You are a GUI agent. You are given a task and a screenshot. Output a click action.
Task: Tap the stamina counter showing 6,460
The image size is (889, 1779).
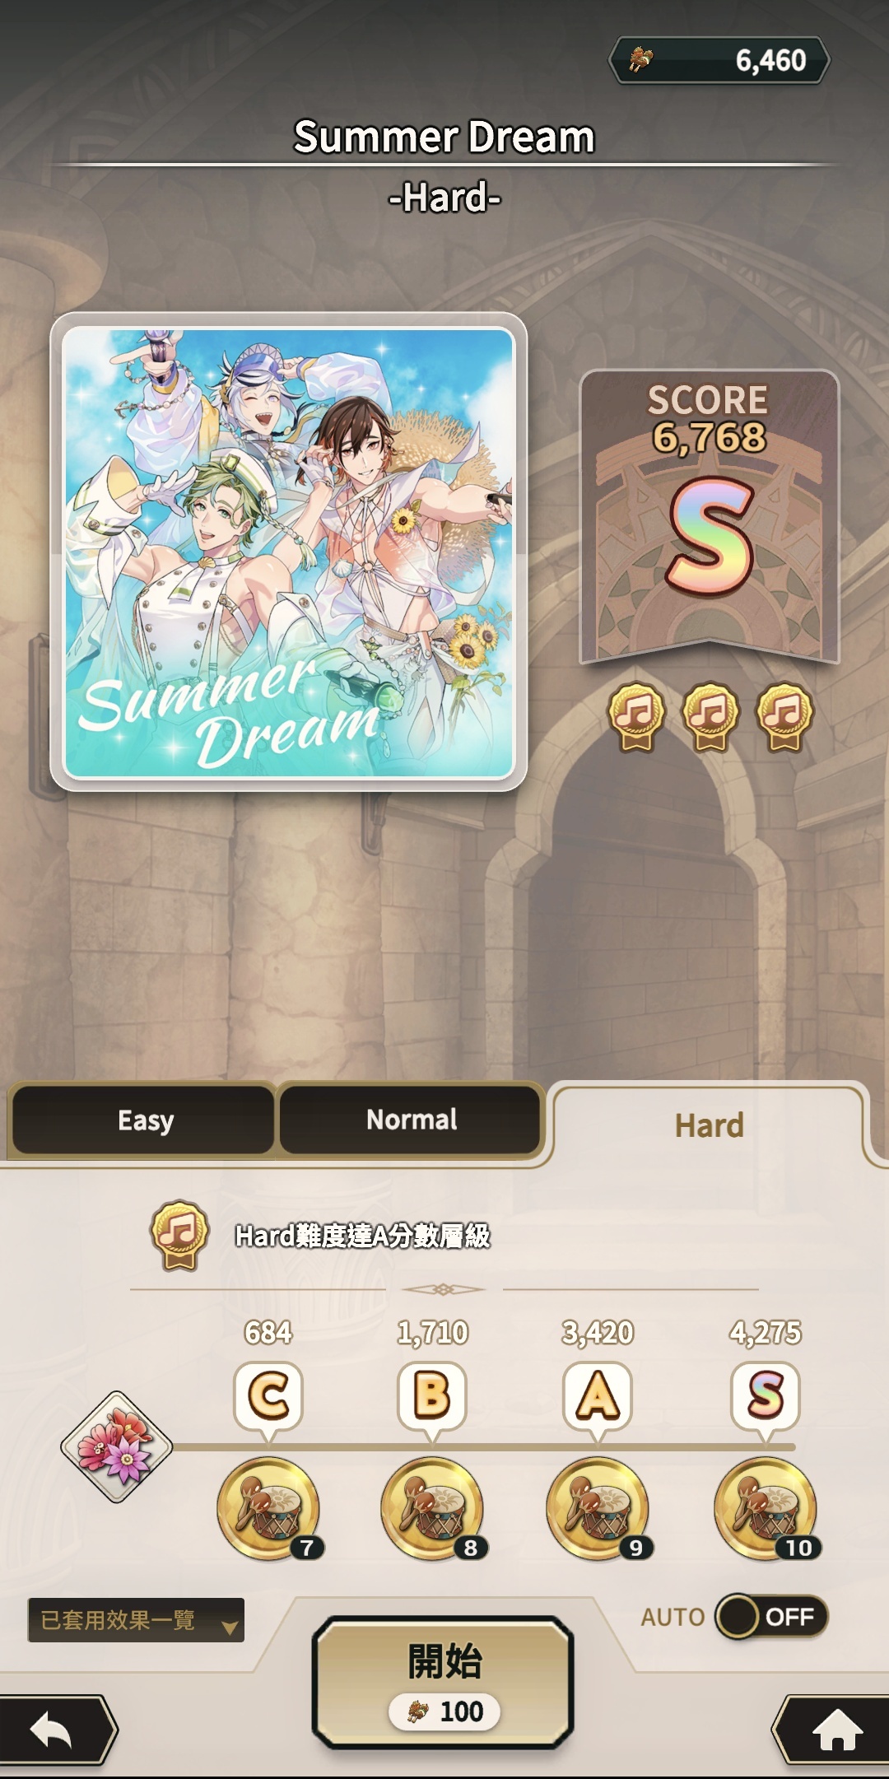tap(719, 60)
